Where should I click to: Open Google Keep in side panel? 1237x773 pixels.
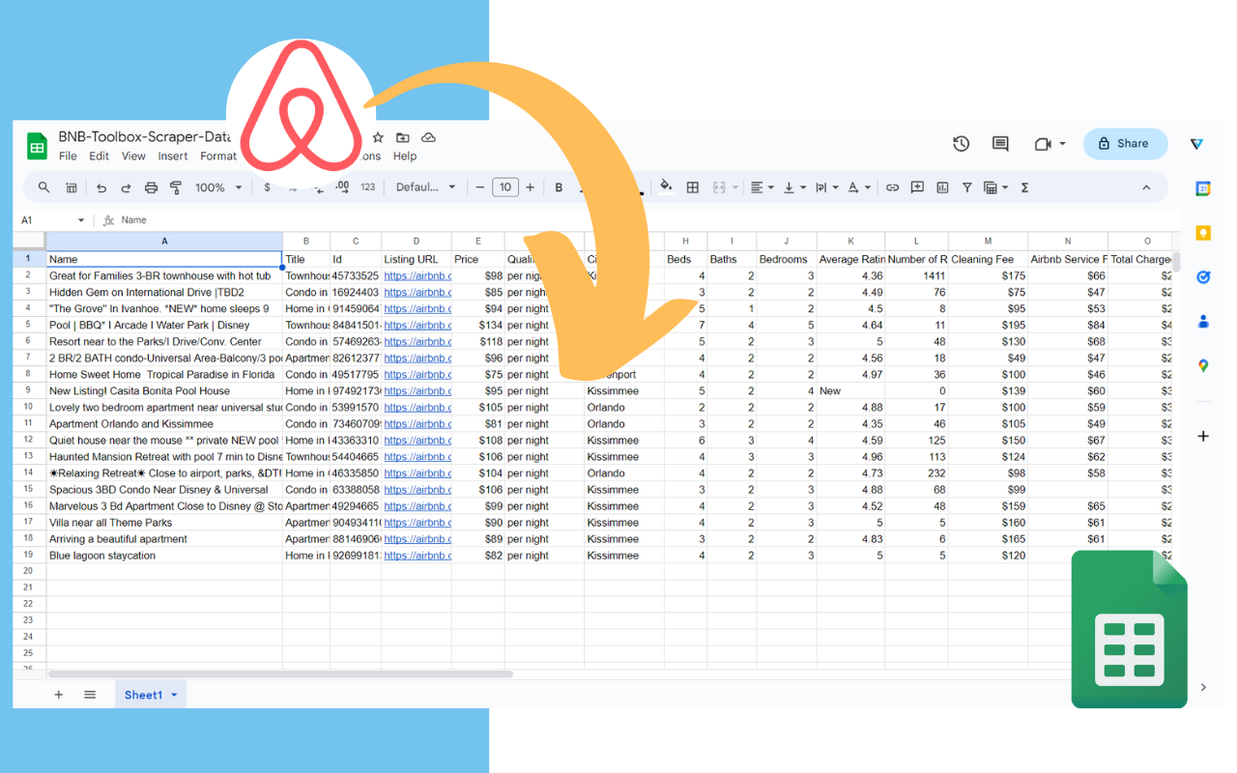(1203, 233)
